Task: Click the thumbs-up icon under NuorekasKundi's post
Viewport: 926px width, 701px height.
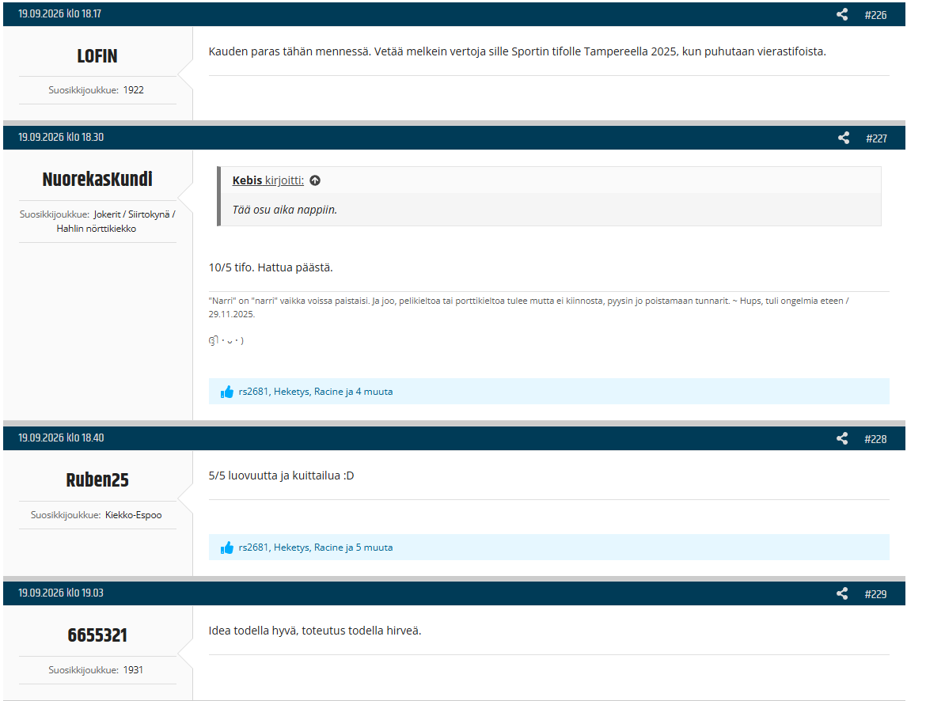Action: 227,392
